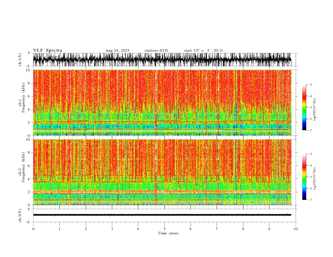This screenshot has height=257, width=333.
Task: Click the 'start UT = 5:20:0' text
Action: (203, 50)
